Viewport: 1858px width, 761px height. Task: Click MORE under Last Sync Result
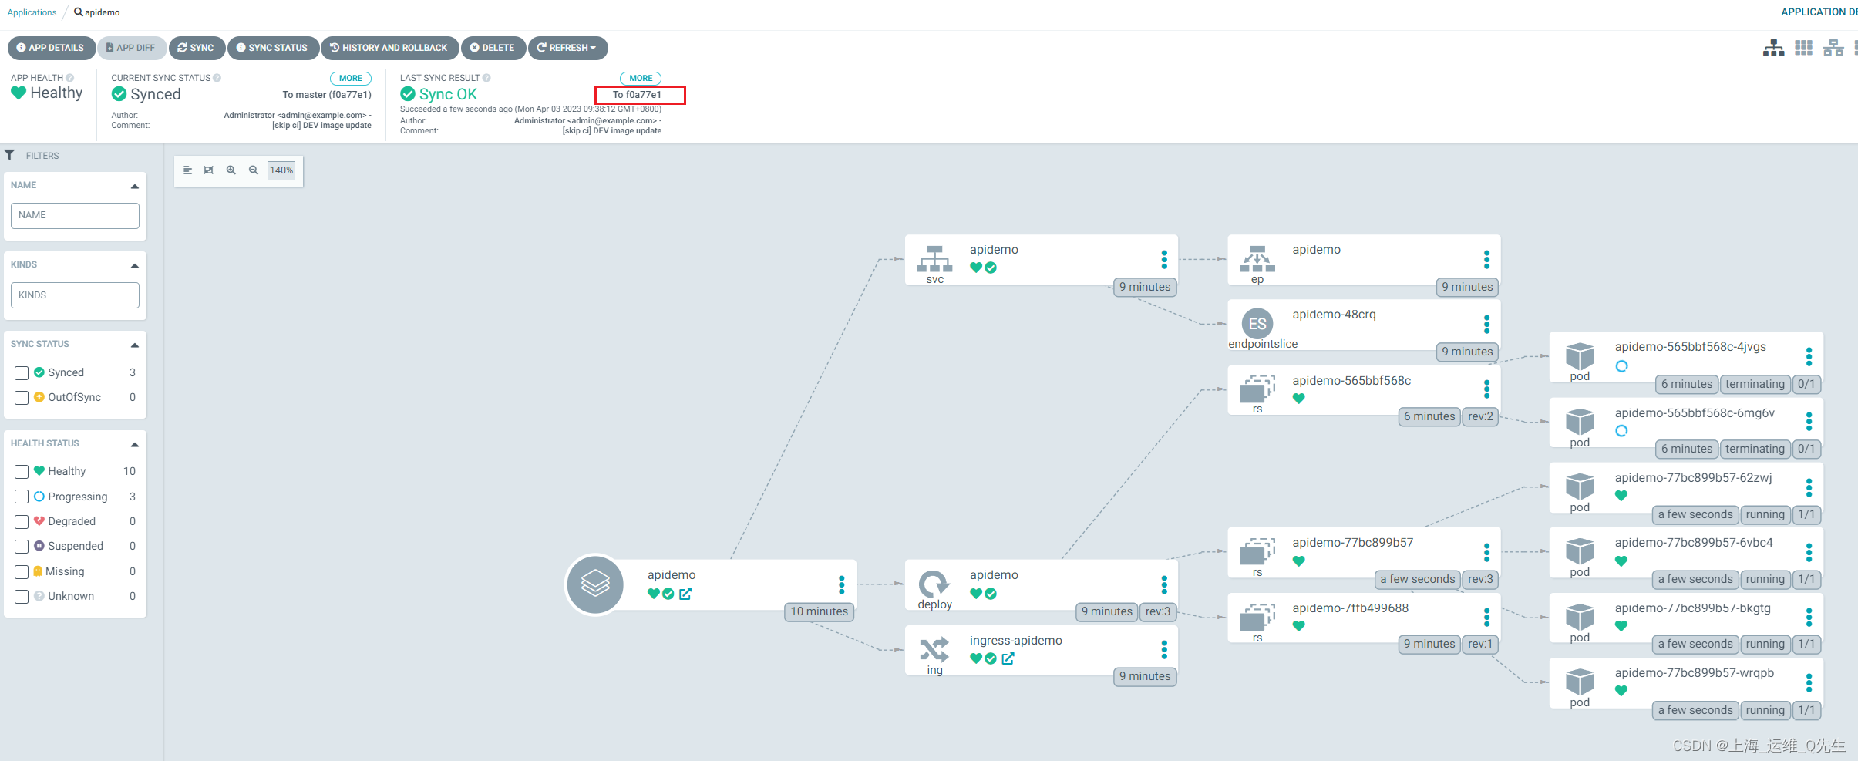[x=641, y=79]
